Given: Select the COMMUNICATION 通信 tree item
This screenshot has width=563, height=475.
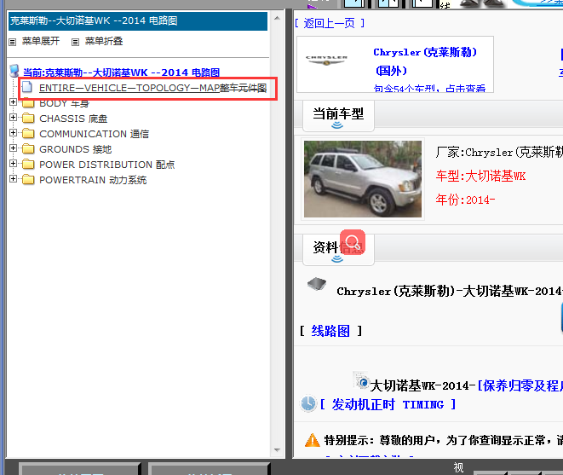Looking at the screenshot, I should (x=94, y=134).
